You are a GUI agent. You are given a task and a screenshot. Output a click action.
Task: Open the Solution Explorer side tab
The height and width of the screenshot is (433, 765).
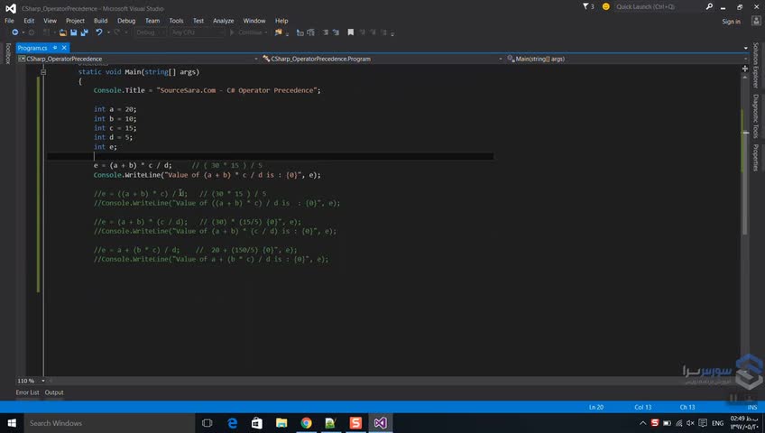756,65
